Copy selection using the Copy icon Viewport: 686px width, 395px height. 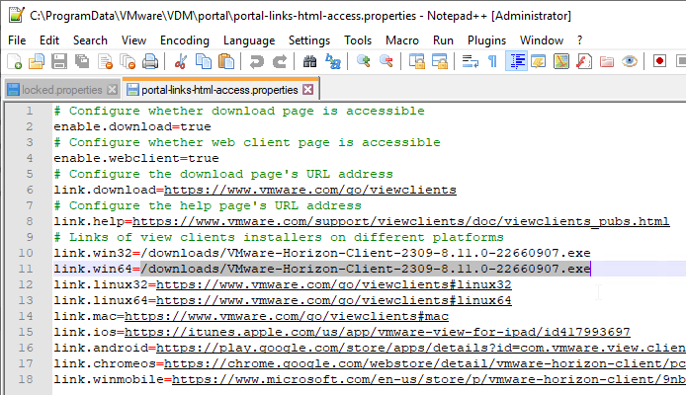(203, 61)
